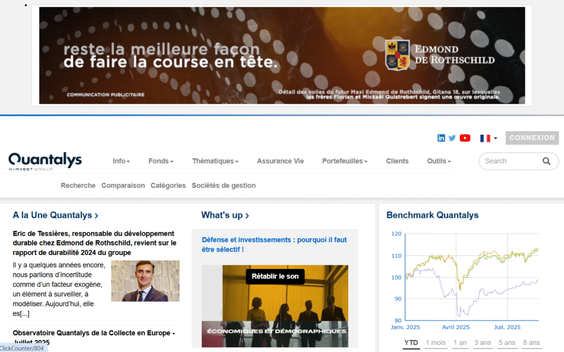The image size is (564, 352).
Task: Open Observatoire Quantalys de la Collecte article
Action: pos(94,337)
